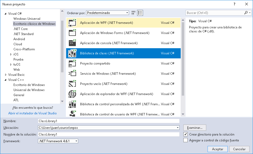Click the search magnifier icon
Image resolution: width=253 pixels, height=154 pixels.
tap(246, 13)
